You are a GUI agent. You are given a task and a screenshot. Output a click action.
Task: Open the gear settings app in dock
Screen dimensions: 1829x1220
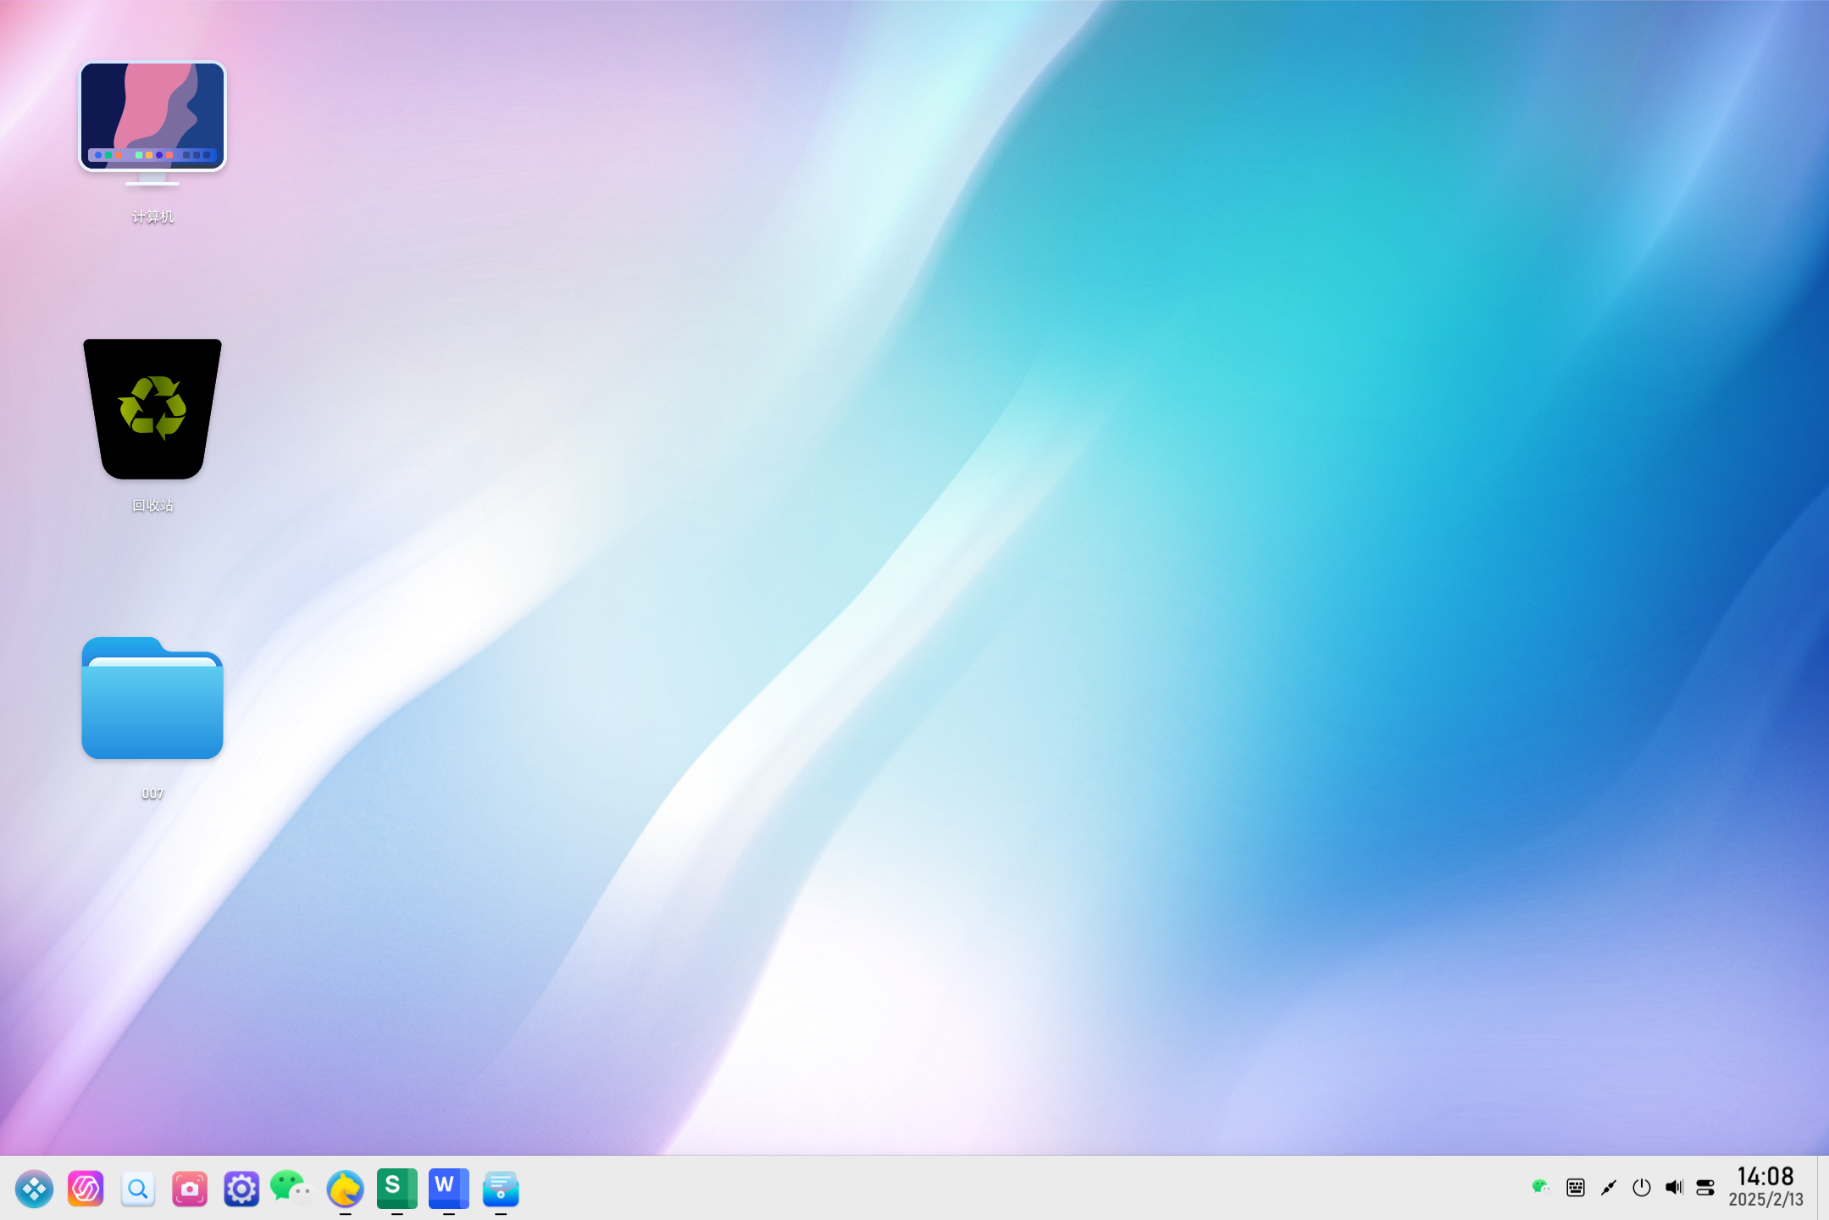(x=241, y=1189)
